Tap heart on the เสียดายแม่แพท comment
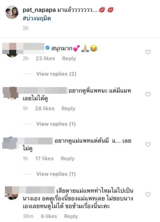 [148, 195]
